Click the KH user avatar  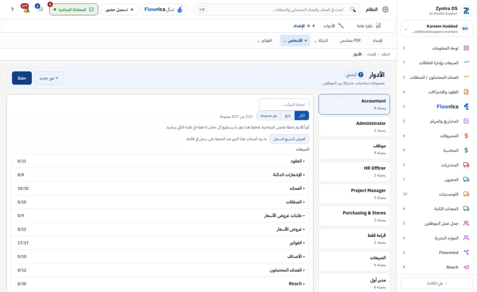[x=465, y=29]
